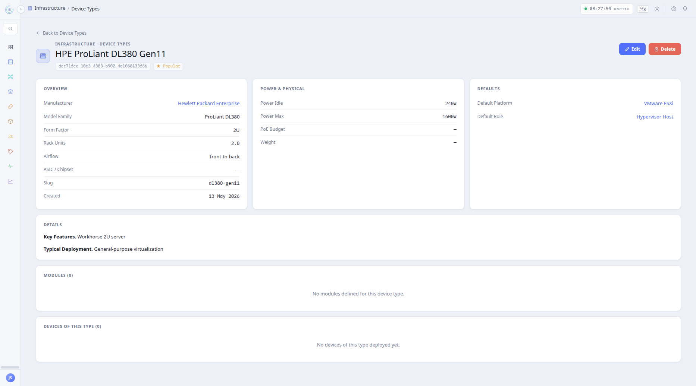Click the Form Factor value '2U'
696x386 pixels.
point(236,130)
